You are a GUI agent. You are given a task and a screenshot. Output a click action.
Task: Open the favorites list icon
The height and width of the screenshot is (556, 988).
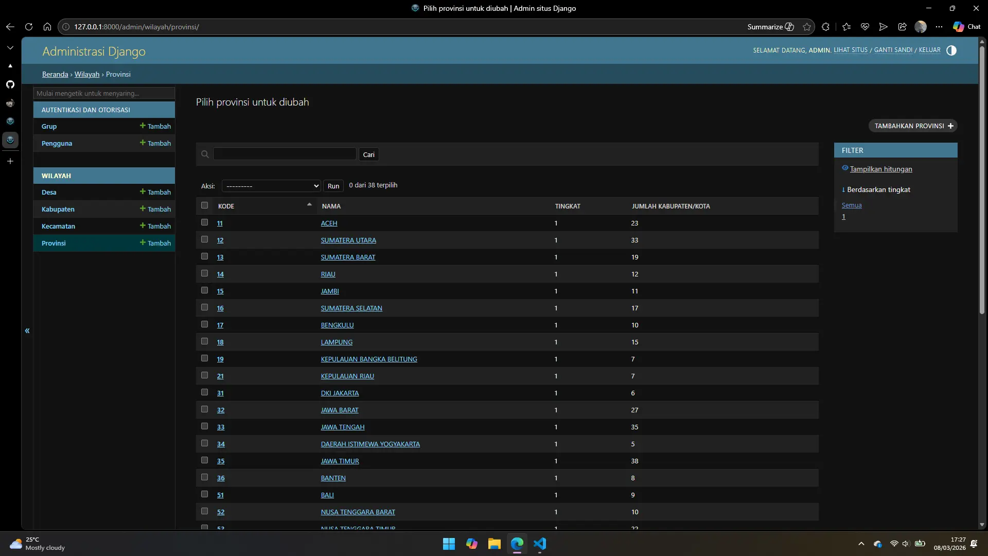click(846, 27)
